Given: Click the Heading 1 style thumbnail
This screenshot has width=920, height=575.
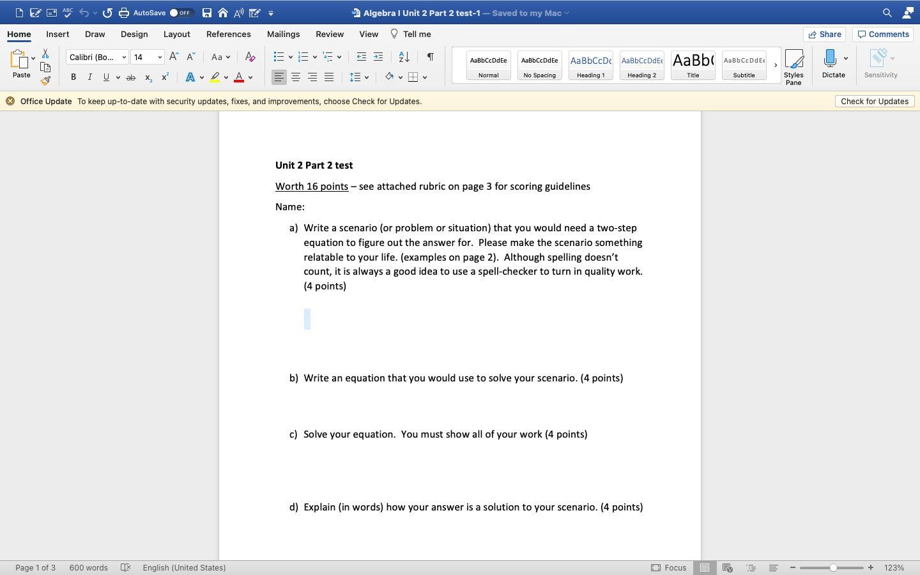Looking at the screenshot, I should coord(590,65).
